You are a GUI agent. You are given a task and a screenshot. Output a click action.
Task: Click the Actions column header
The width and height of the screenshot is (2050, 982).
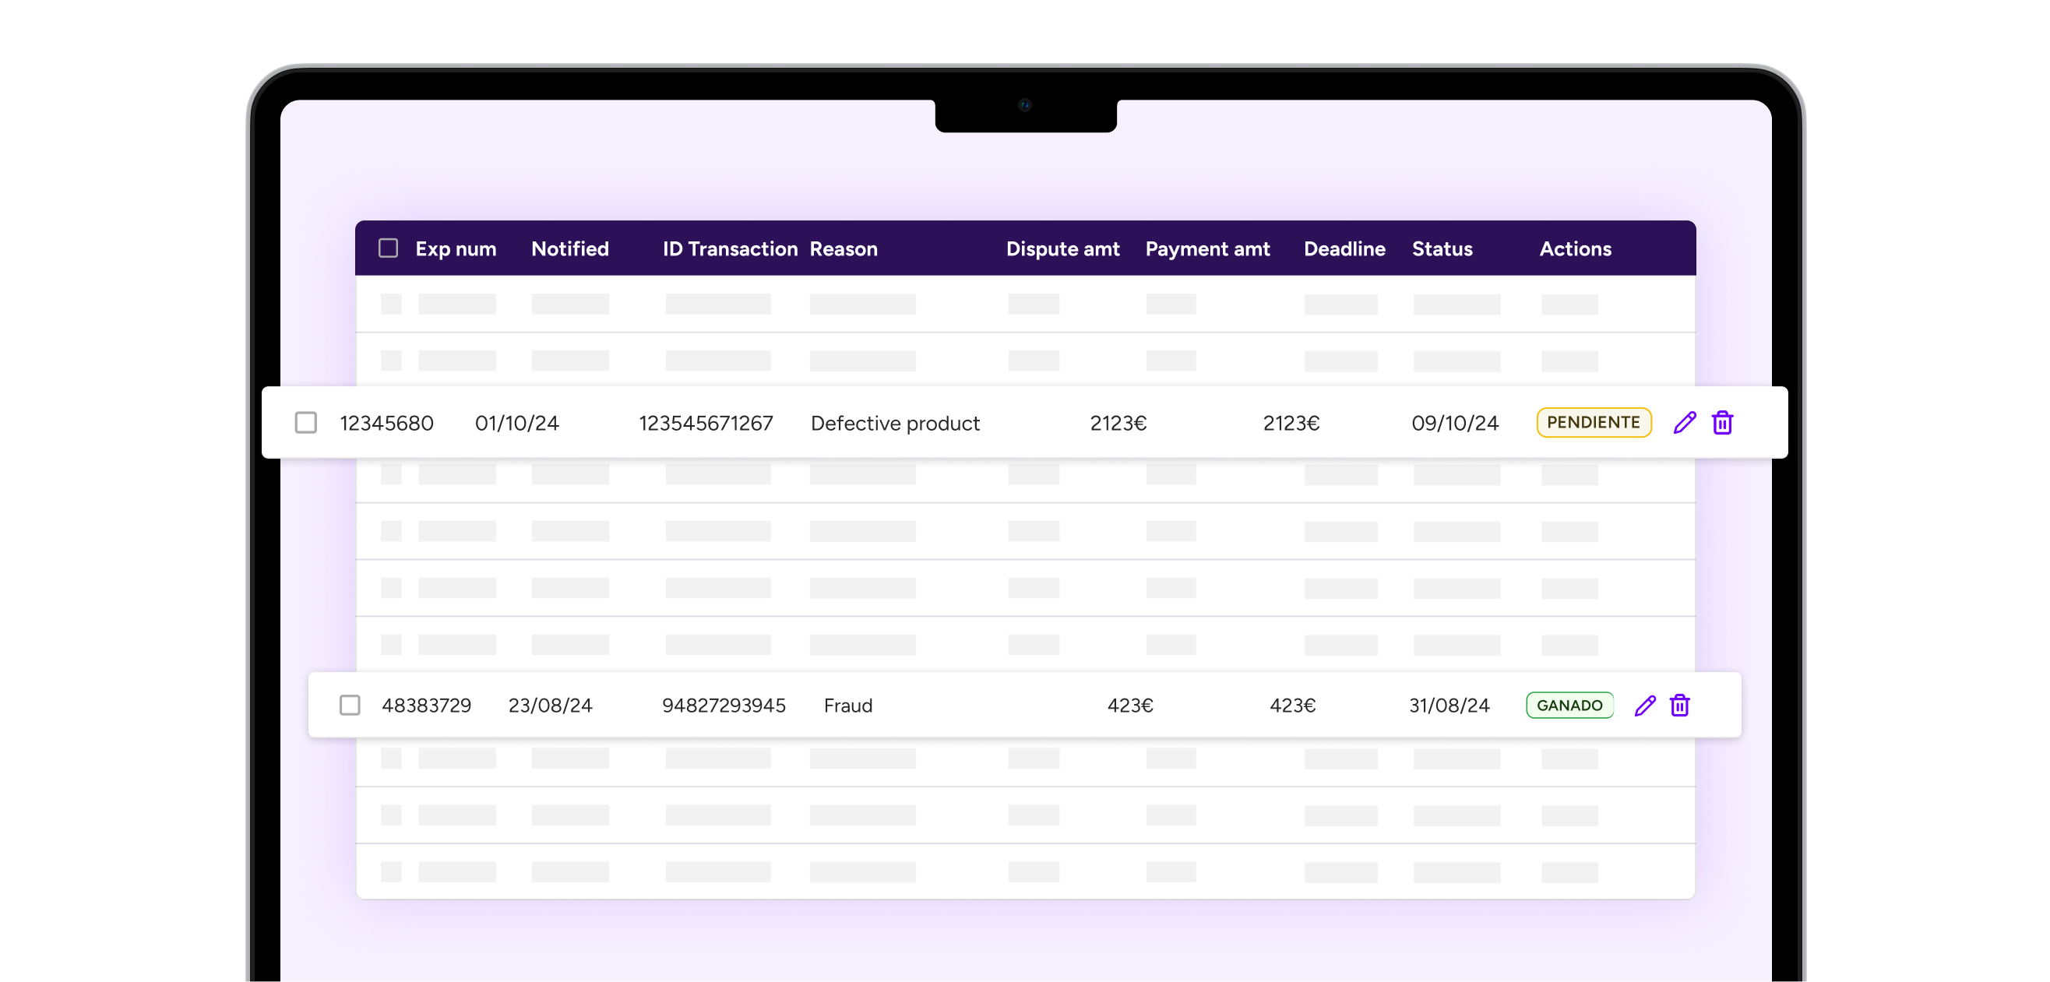pos(1575,249)
